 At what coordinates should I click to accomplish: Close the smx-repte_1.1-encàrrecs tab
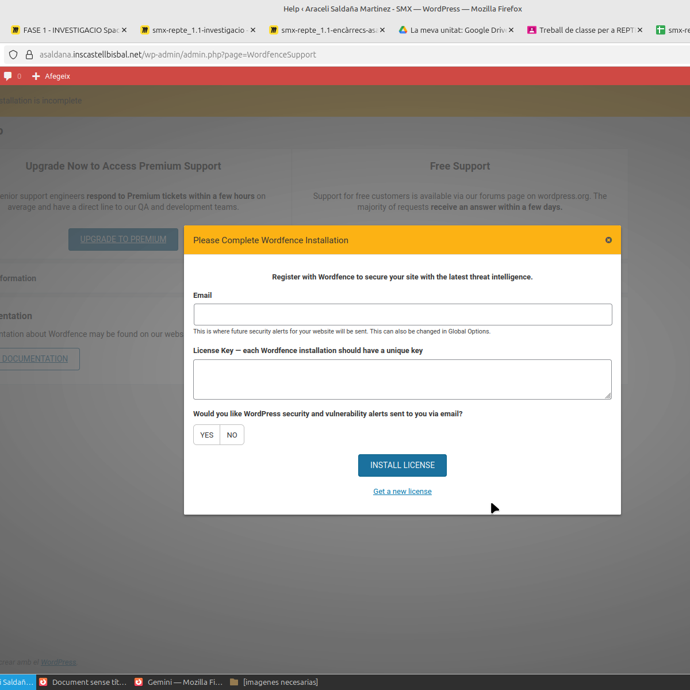click(382, 30)
